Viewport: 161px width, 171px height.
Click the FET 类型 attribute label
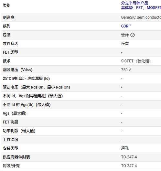(x=10, y=52)
